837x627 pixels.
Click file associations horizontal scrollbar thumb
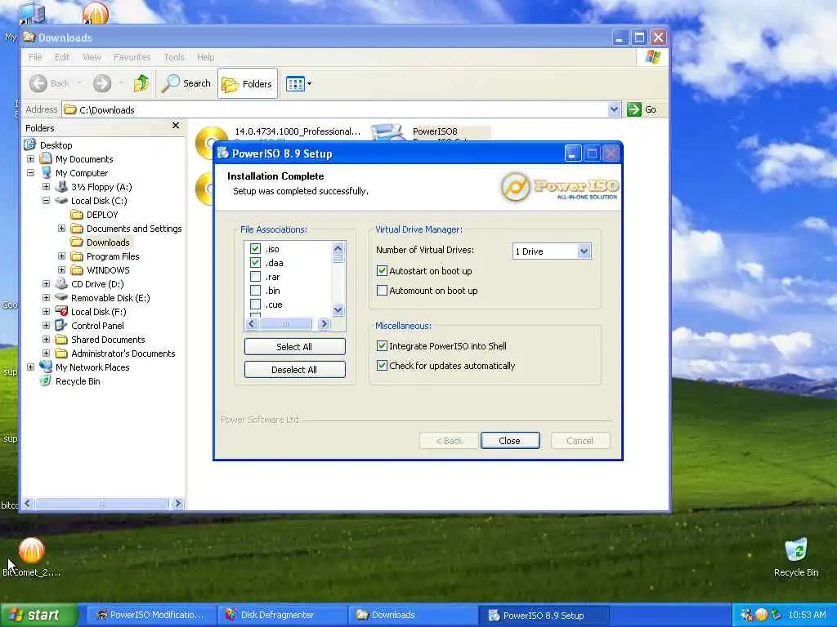click(x=285, y=323)
